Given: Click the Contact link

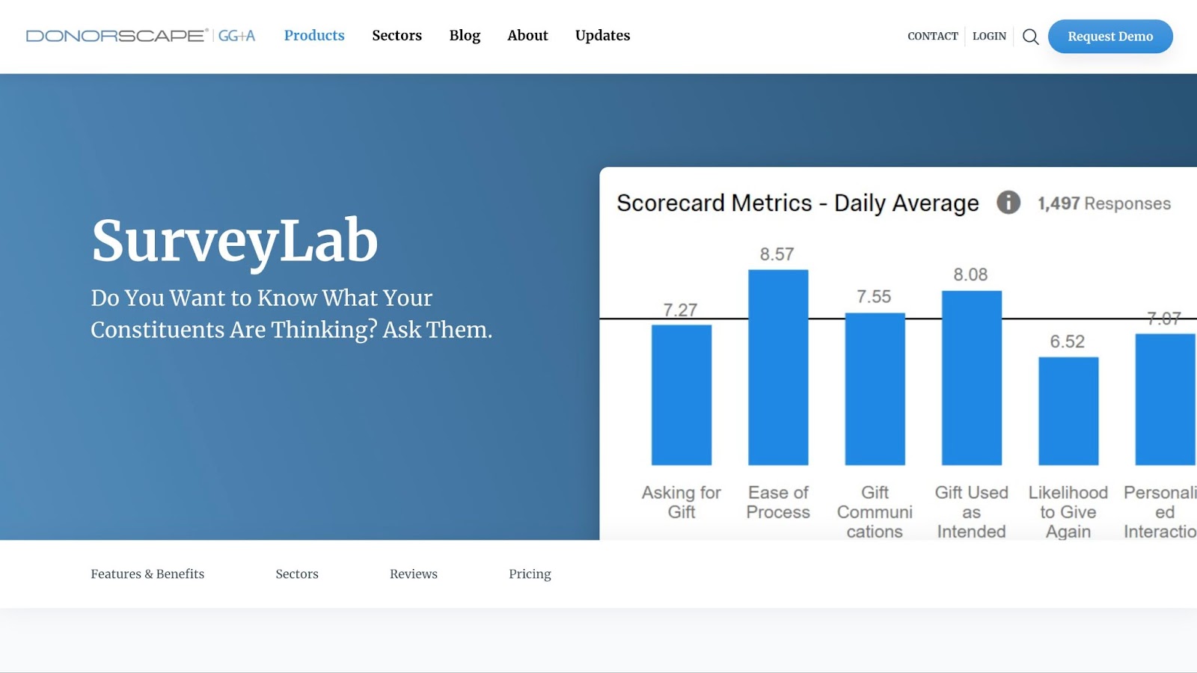Looking at the screenshot, I should [x=932, y=36].
